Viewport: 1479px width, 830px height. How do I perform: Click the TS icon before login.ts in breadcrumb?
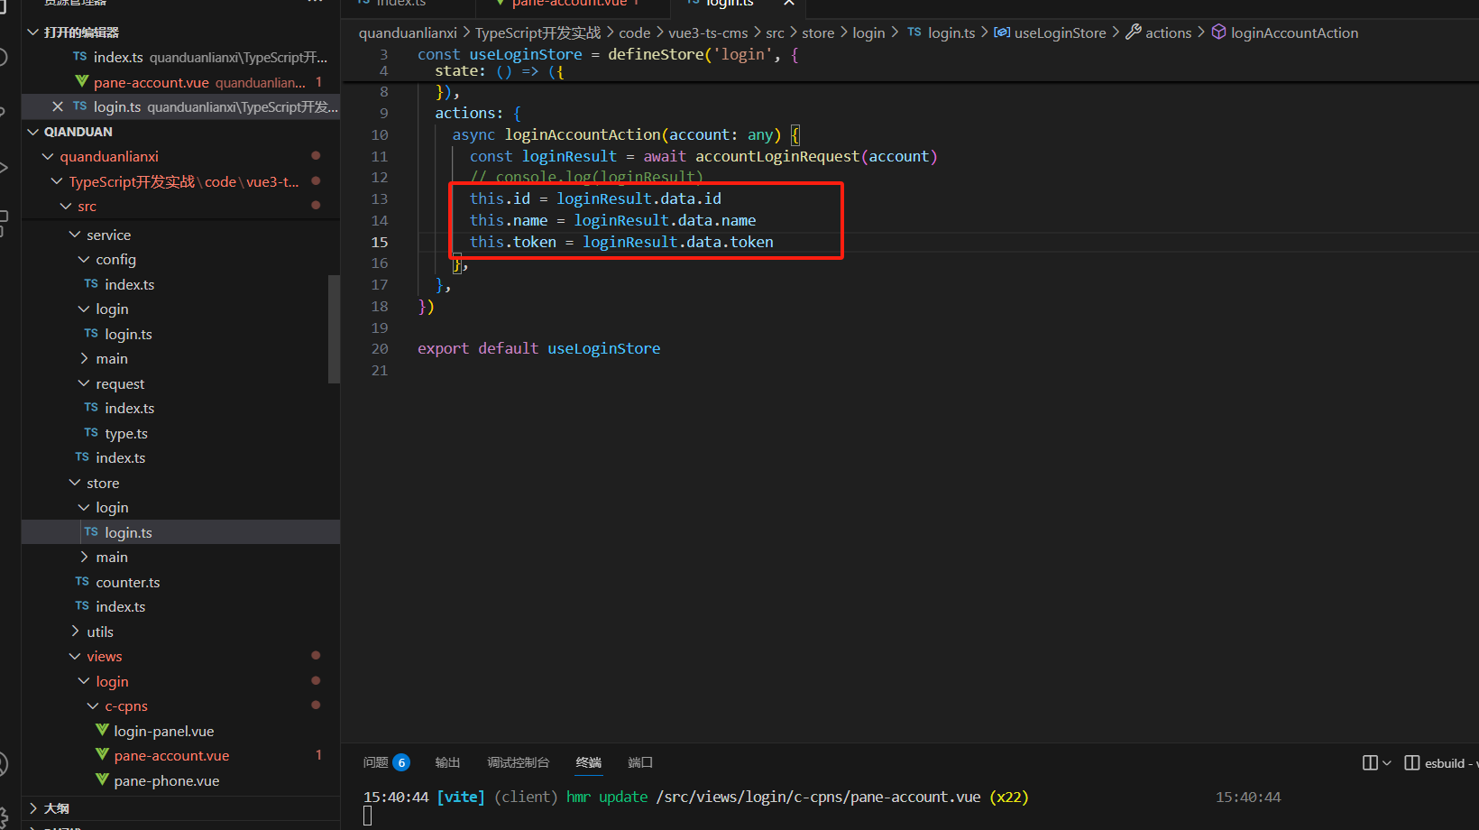coord(914,32)
